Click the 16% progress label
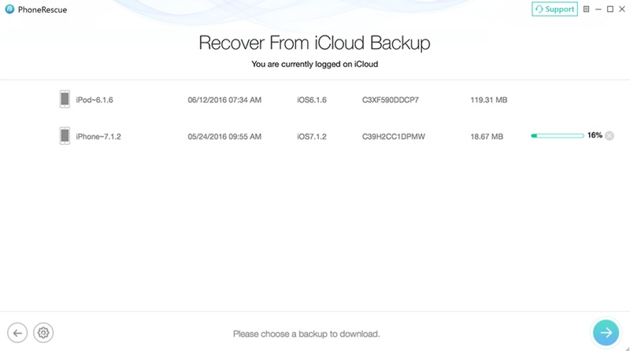Viewport: 630px width, 351px height. click(595, 135)
